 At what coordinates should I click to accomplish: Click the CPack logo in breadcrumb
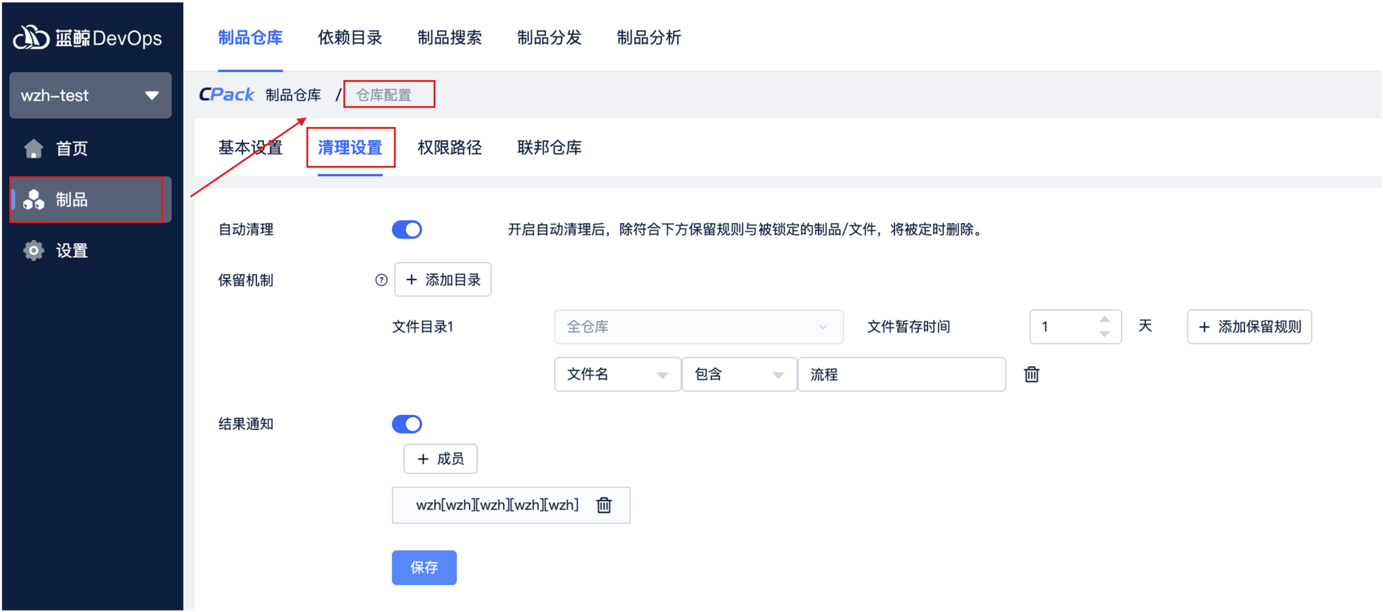click(227, 95)
